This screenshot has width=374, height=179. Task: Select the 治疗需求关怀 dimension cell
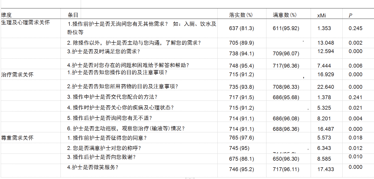(17, 75)
